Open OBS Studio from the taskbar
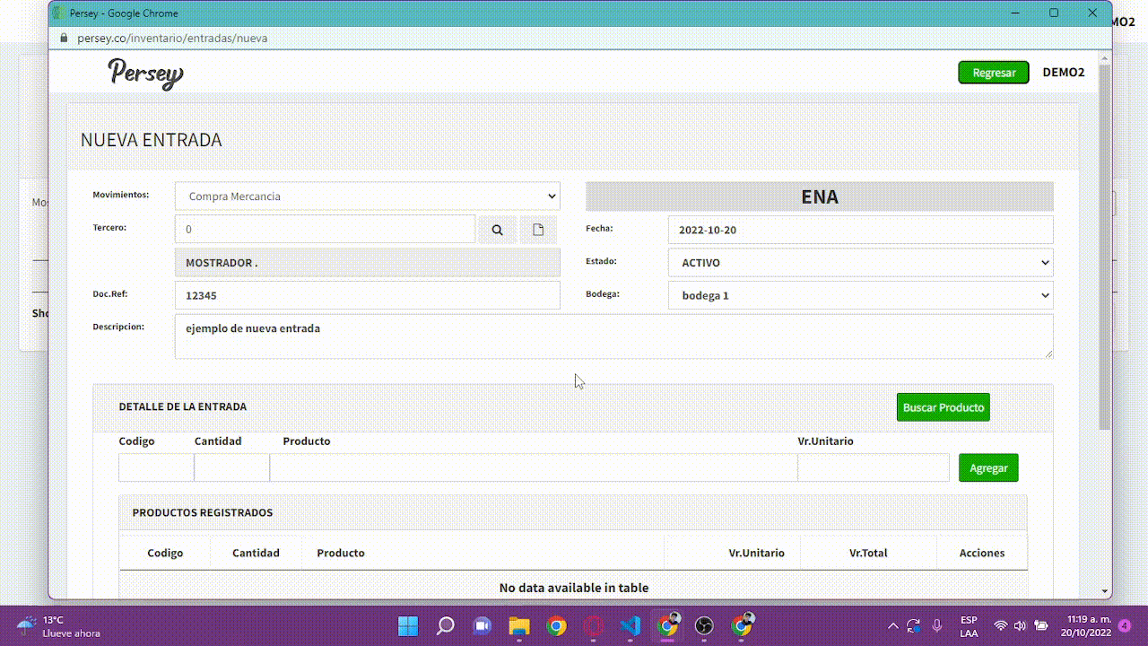Viewport: 1148px width, 646px height. click(x=704, y=625)
